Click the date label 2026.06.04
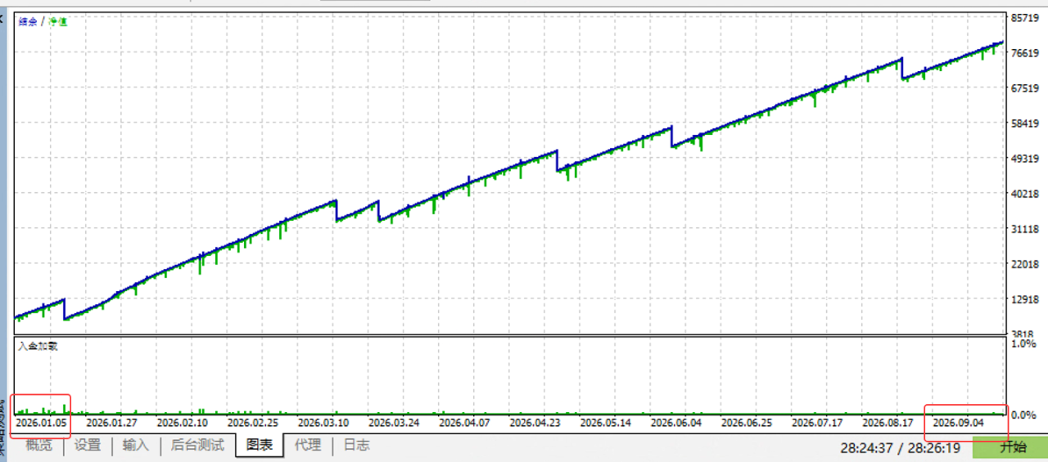The height and width of the screenshot is (462, 1048). pyautogui.click(x=676, y=423)
